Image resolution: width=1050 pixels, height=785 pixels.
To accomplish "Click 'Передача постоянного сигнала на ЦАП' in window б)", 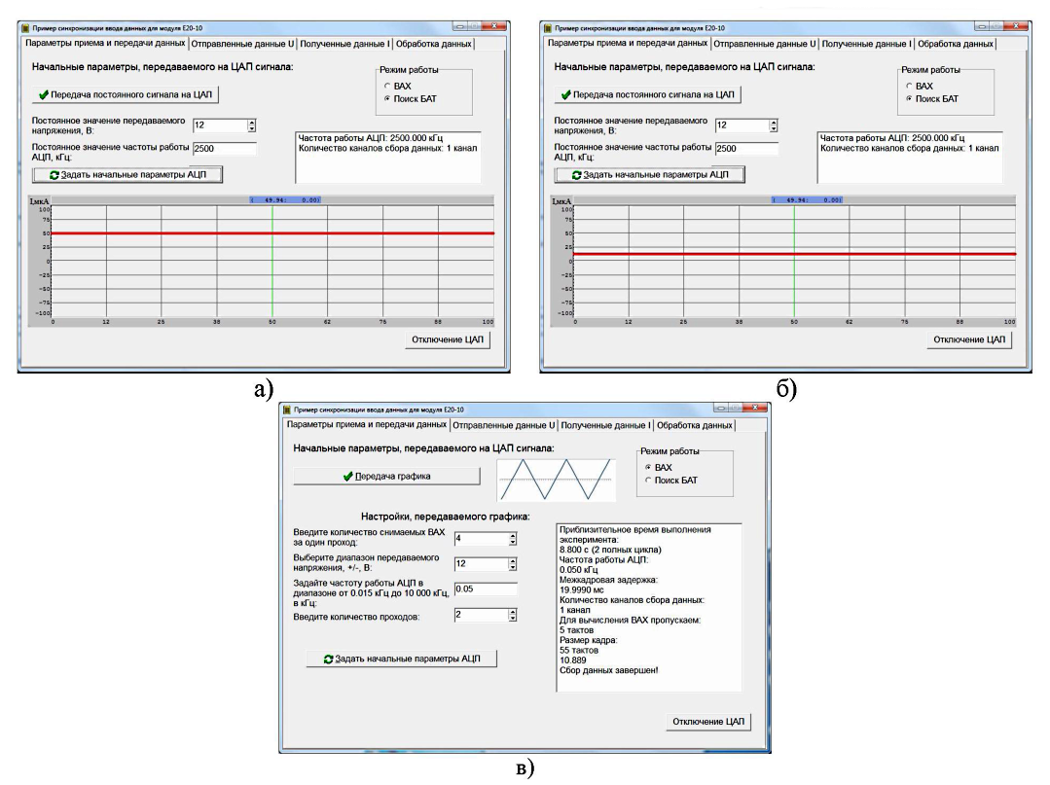I will click(x=647, y=94).
